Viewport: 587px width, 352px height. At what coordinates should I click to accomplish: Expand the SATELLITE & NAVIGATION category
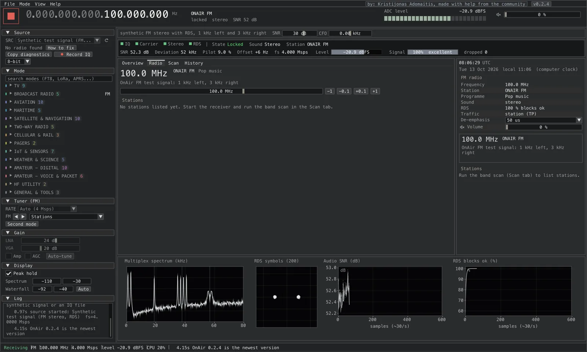pyautogui.click(x=11, y=118)
